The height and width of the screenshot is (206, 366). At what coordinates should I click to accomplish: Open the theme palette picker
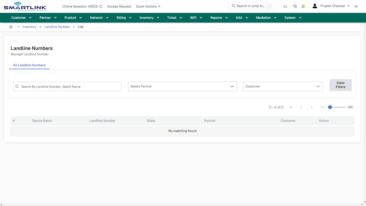pyautogui.click(x=295, y=6)
